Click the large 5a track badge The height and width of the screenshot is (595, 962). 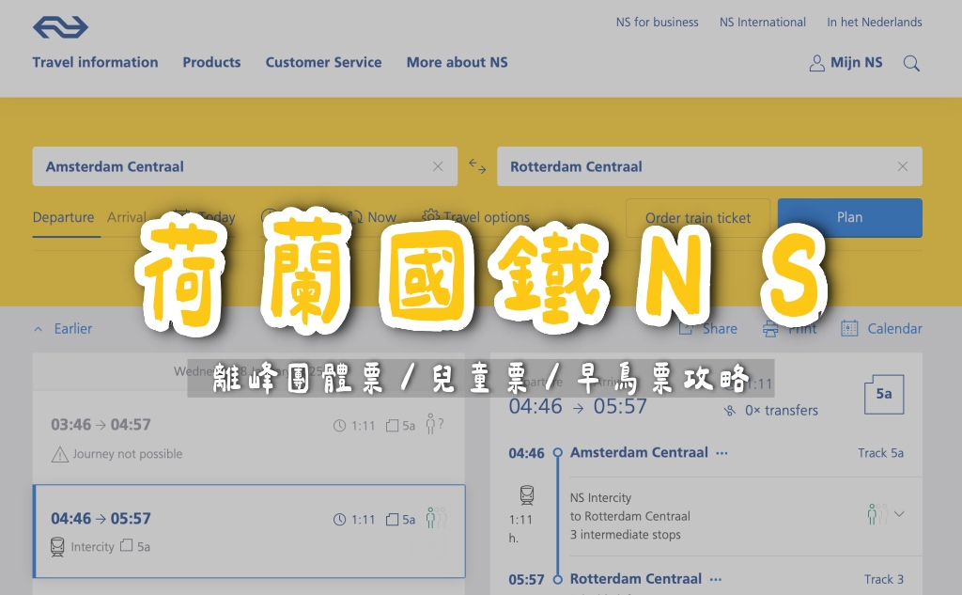pyautogui.click(x=883, y=394)
